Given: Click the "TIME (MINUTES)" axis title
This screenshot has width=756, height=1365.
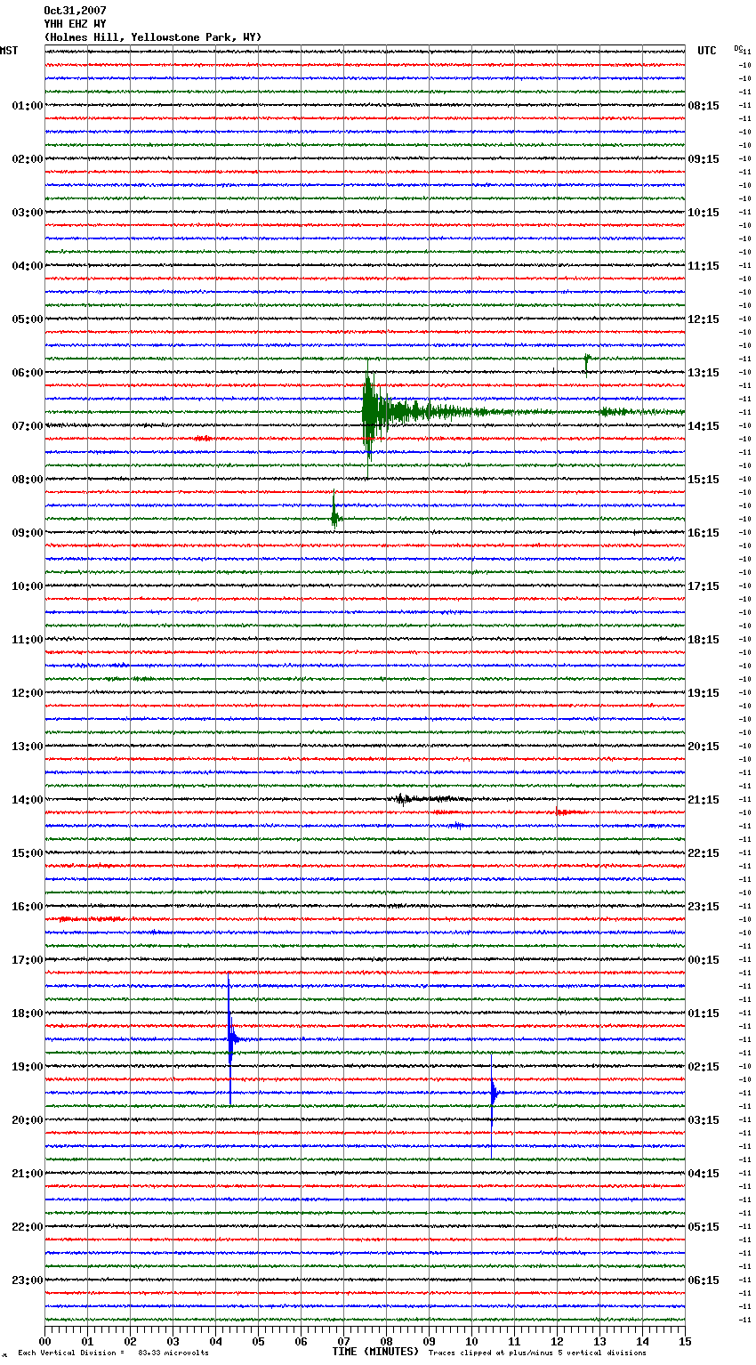Looking at the screenshot, I should (x=375, y=1352).
